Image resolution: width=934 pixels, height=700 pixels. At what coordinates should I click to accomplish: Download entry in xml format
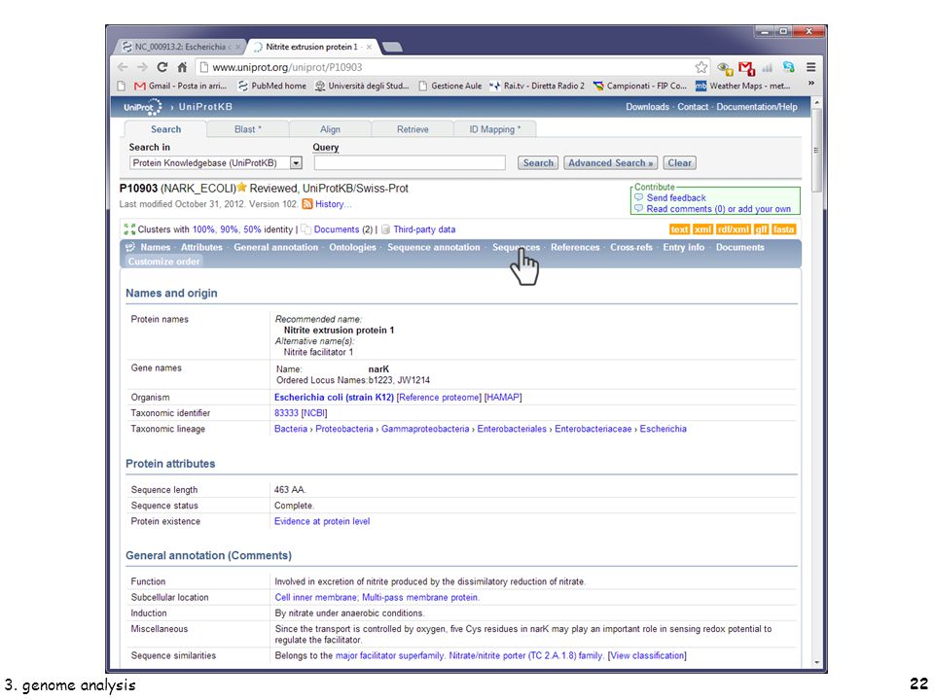pos(702,229)
